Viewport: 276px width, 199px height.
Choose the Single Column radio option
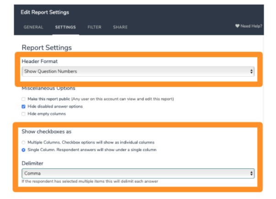(x=23, y=150)
